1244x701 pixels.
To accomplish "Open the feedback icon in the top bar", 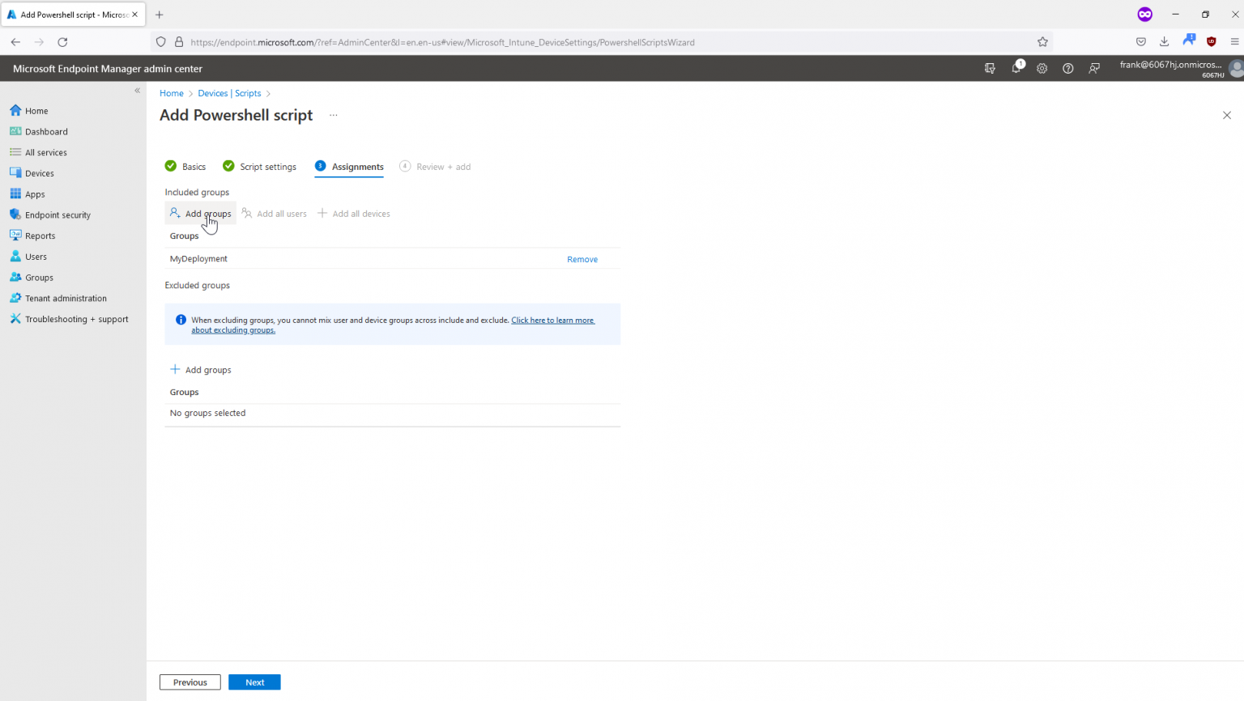I will click(x=1093, y=69).
